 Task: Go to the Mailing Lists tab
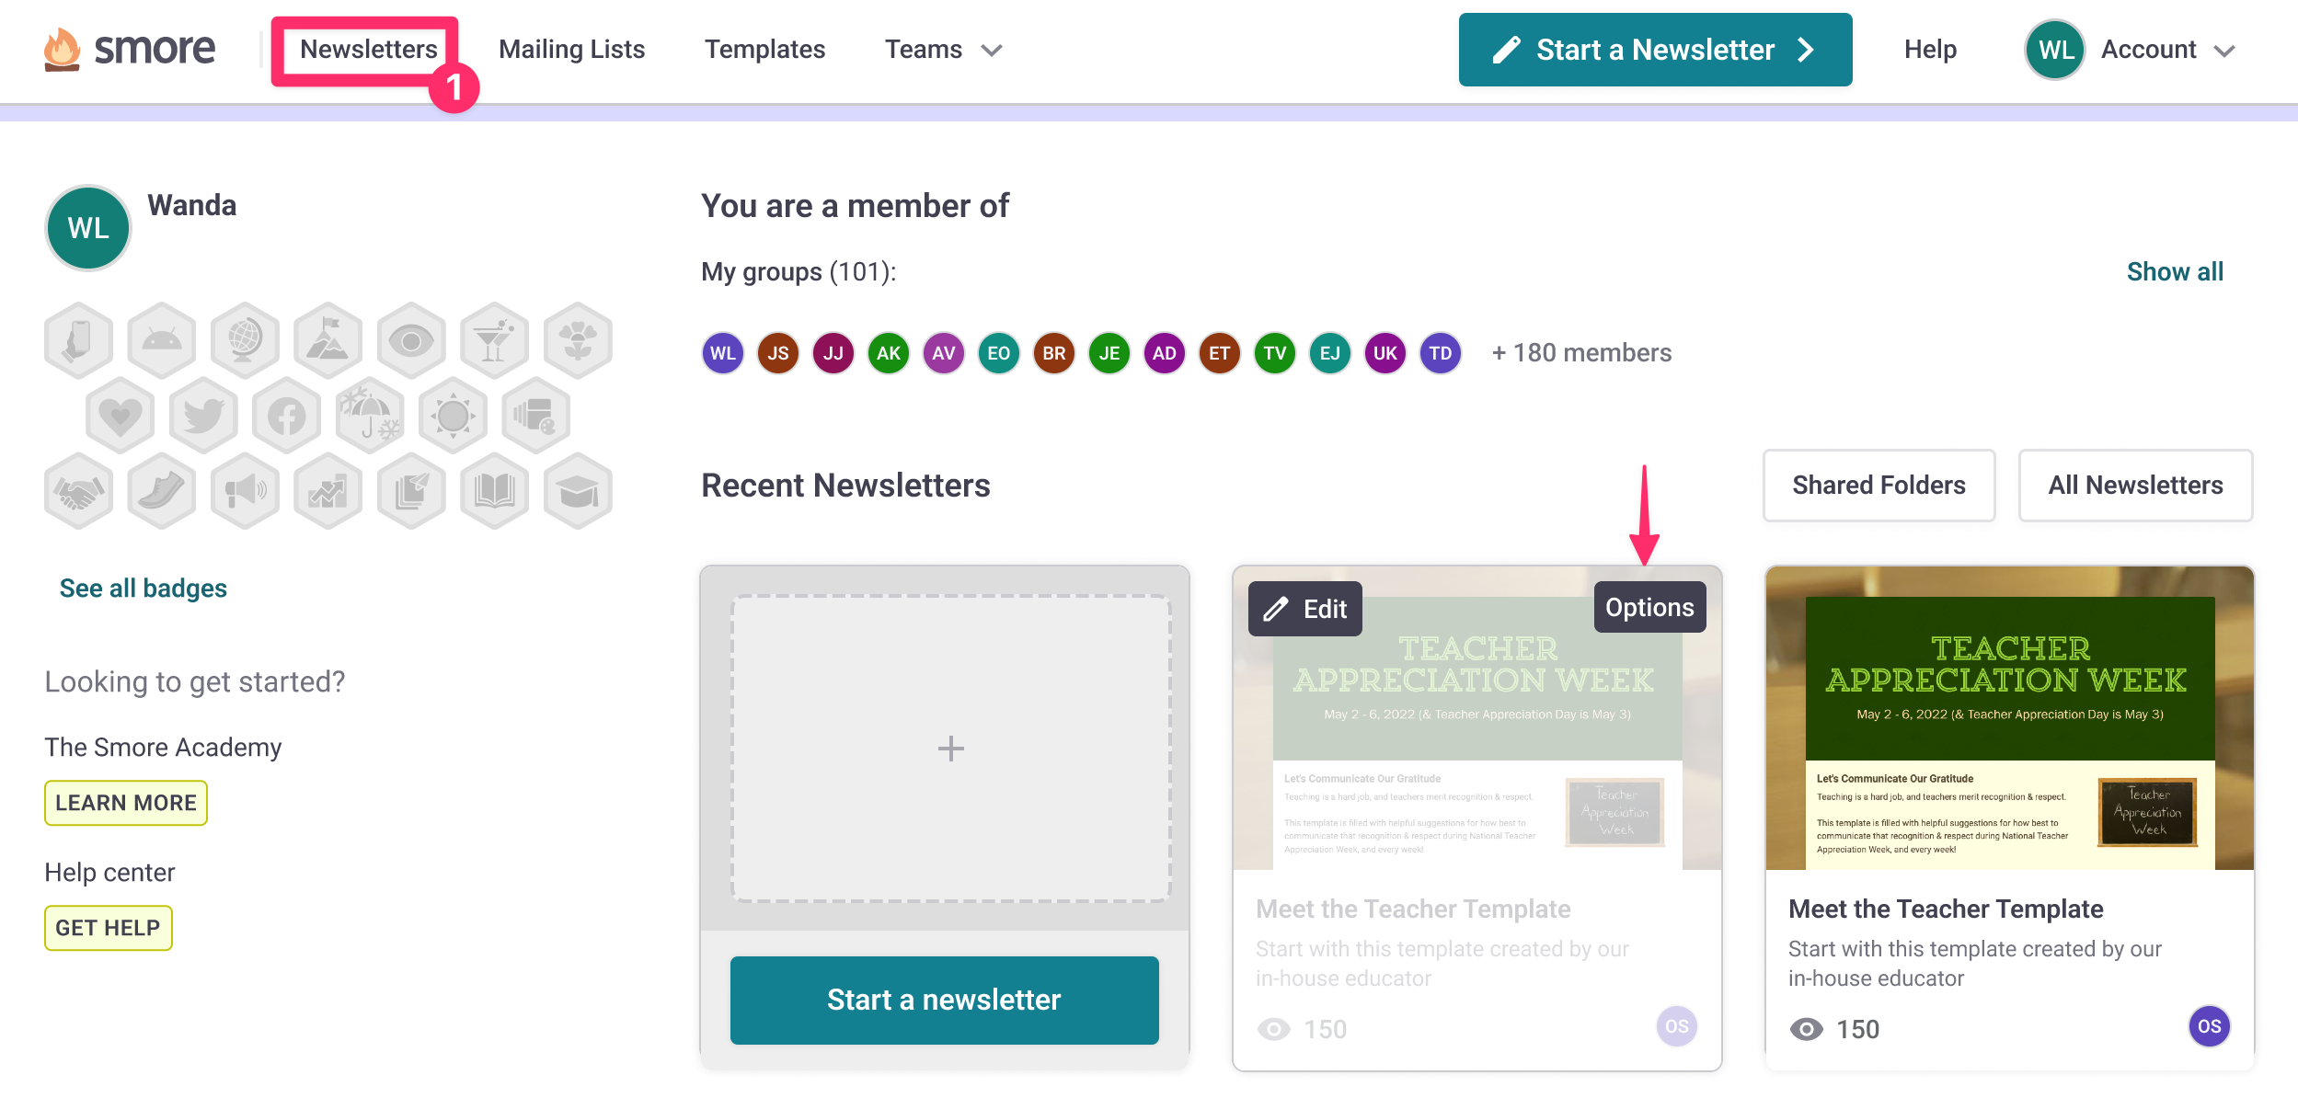(571, 50)
